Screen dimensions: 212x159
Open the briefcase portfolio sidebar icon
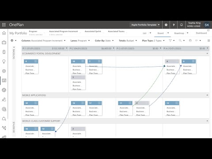[4, 42]
